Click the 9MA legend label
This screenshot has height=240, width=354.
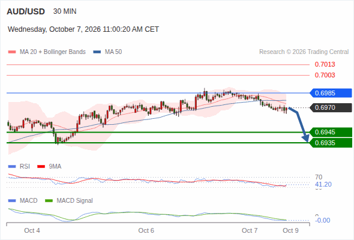[x=55, y=166]
